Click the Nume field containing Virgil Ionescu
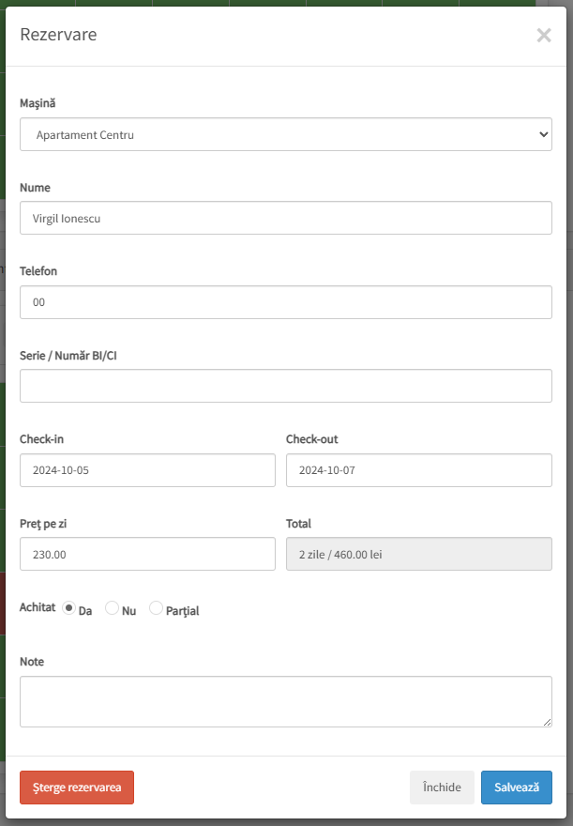Viewport: 573px width, 826px height. pos(286,218)
